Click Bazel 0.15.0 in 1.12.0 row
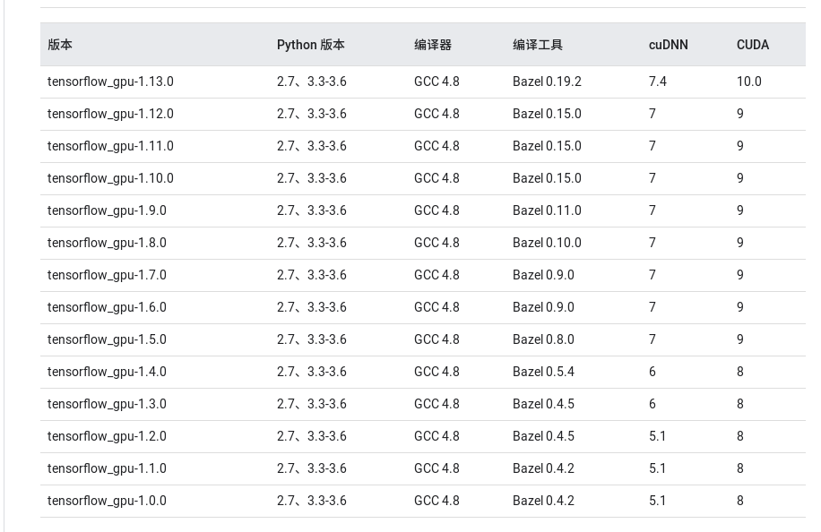The image size is (821, 532). 547,114
